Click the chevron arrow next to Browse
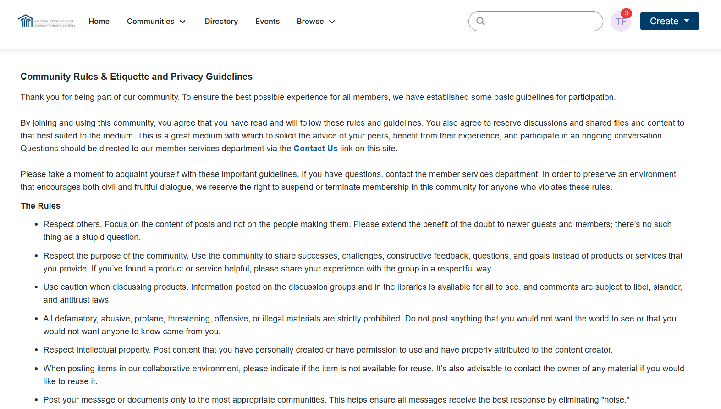This screenshot has width=721, height=409. (x=332, y=22)
